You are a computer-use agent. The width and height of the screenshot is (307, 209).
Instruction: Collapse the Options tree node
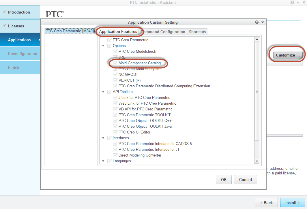(103, 46)
